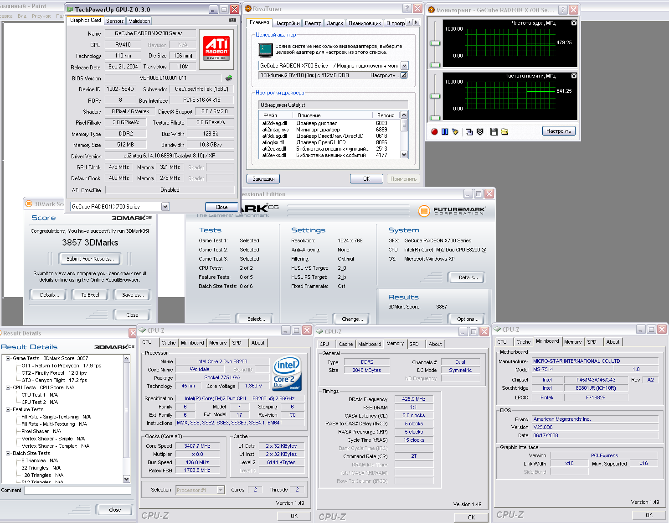The width and height of the screenshot is (669, 523).
Task: Collapse the Batch Size Tests tree node
Action: (8, 453)
